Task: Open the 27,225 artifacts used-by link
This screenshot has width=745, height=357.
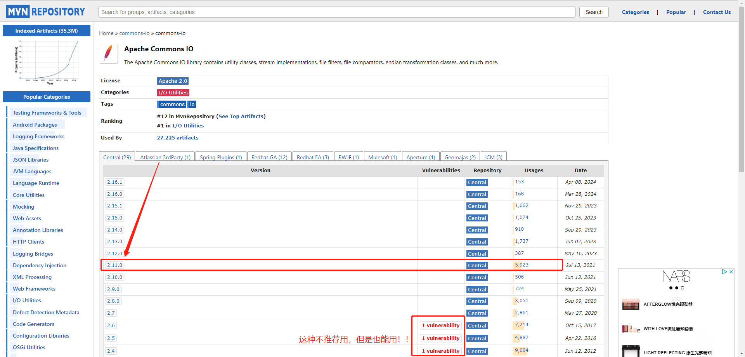Action: coord(177,138)
